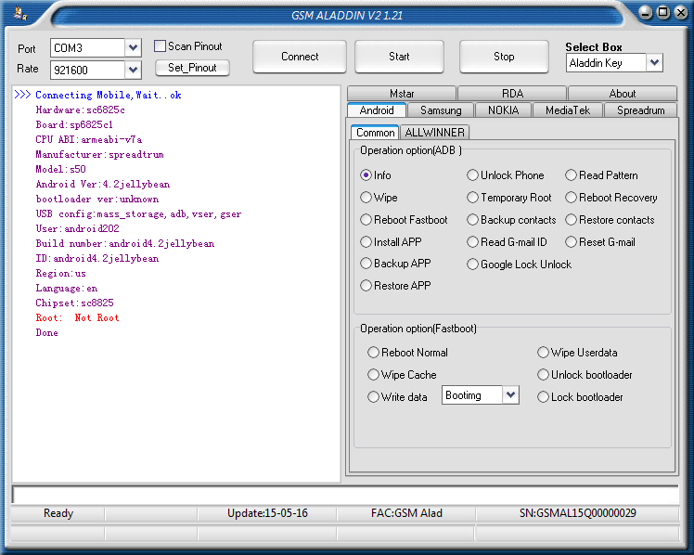
Task: Click the 'Root: Not Root' log line
Action: (77, 317)
